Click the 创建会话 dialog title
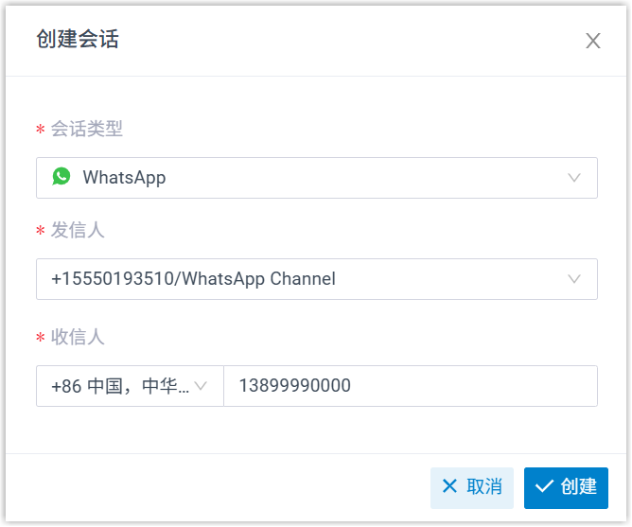This screenshot has height=527, width=632. coord(78,40)
